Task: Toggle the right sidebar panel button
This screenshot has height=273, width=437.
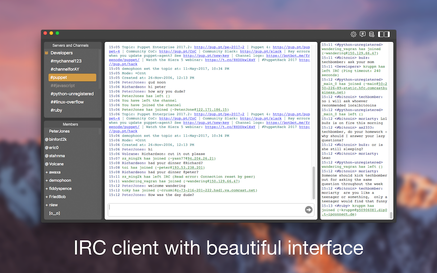Action: [x=387, y=34]
